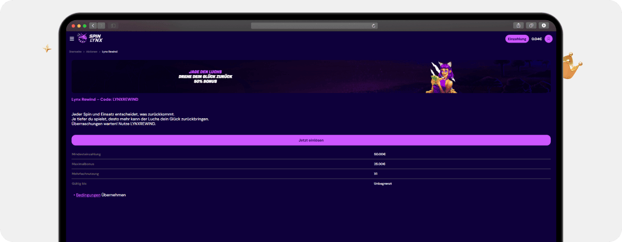Go forward with browser forward arrow

pyautogui.click(x=101, y=26)
